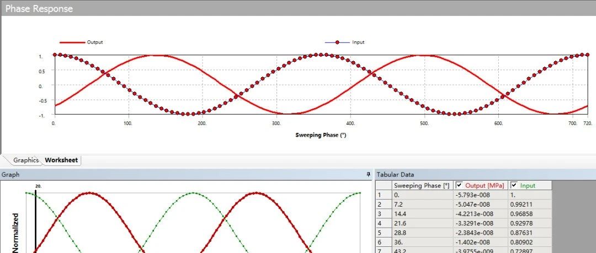Screen dimensions: 596x253
Task: Switch to the Graphics tab
Action: (x=26, y=160)
